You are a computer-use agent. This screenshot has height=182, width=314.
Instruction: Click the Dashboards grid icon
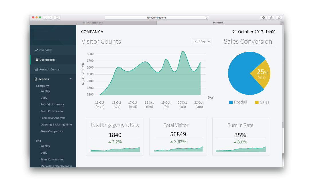pyautogui.click(x=37, y=60)
